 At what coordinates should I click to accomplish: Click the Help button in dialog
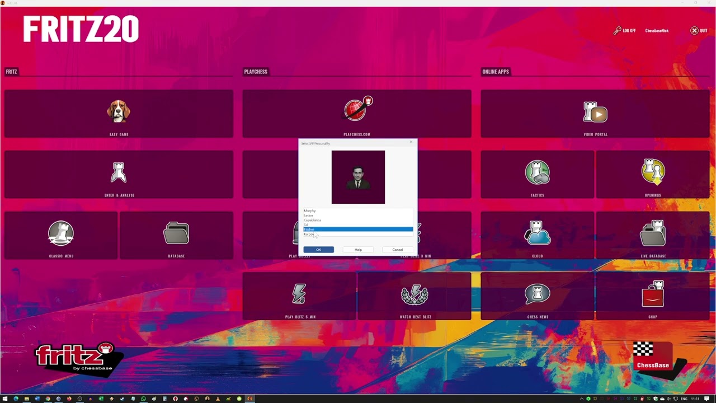[x=358, y=250]
